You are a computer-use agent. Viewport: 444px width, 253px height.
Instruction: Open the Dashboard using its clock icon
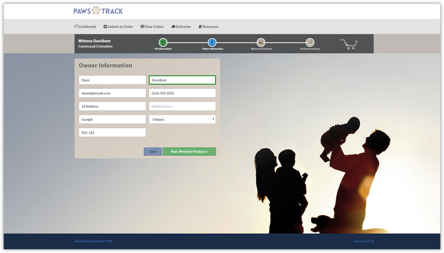click(76, 26)
